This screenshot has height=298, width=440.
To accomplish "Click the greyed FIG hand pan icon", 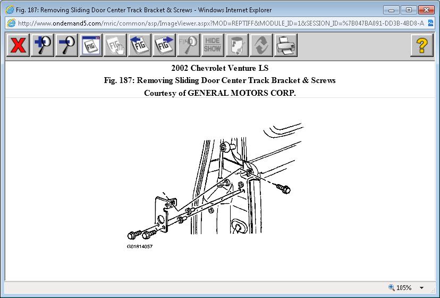I will coord(115,45).
